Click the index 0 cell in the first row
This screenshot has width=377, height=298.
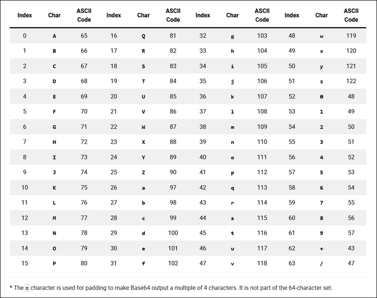(25, 36)
